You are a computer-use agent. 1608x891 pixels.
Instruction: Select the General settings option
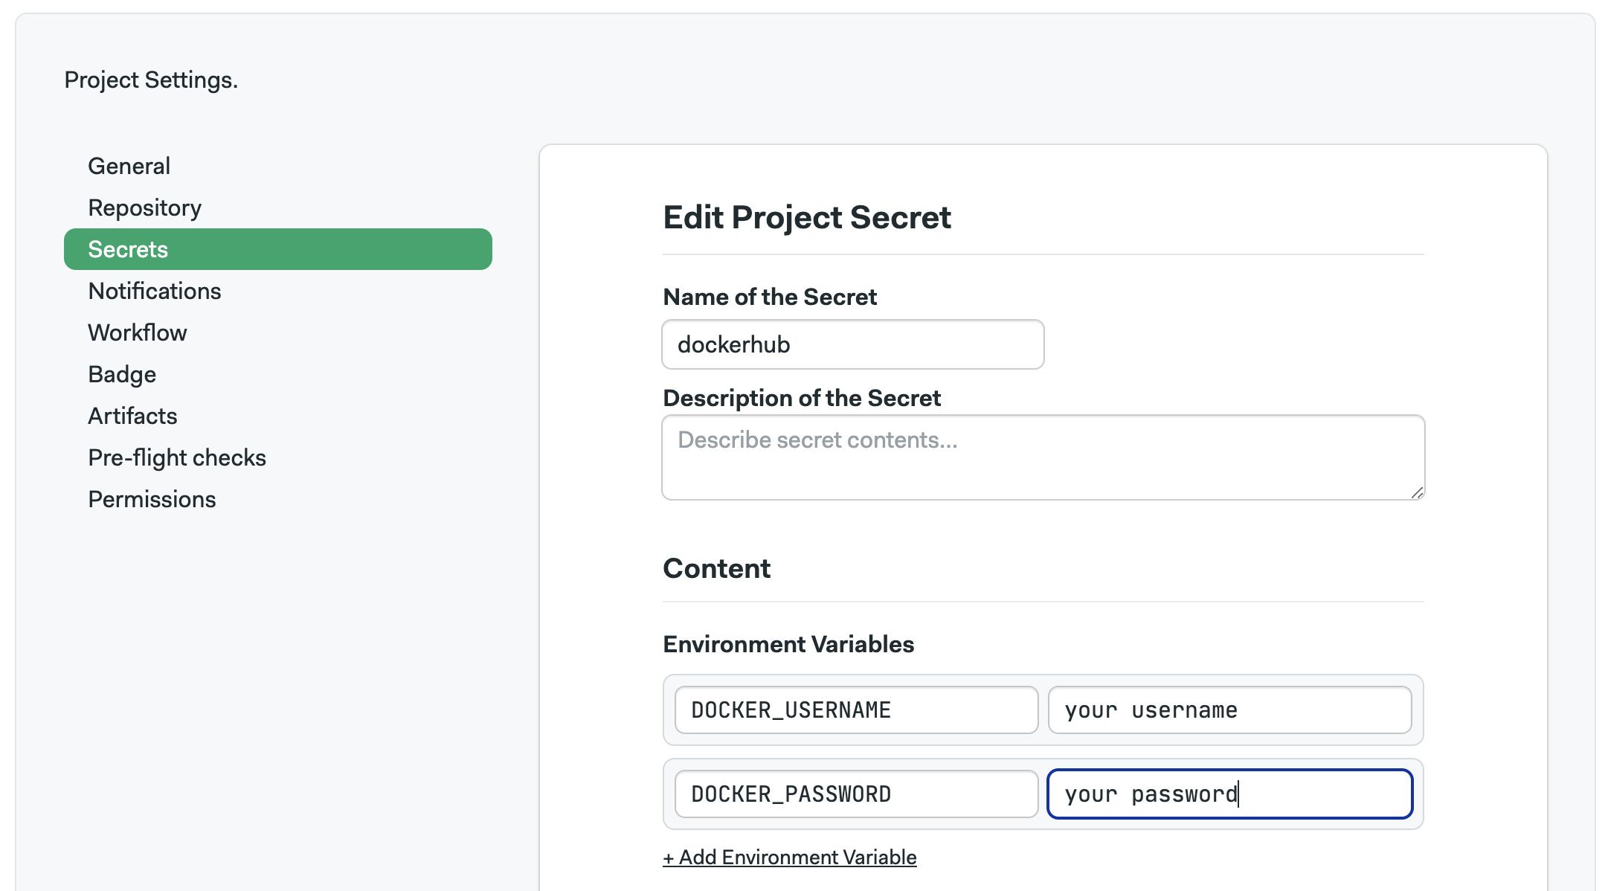pyautogui.click(x=129, y=164)
